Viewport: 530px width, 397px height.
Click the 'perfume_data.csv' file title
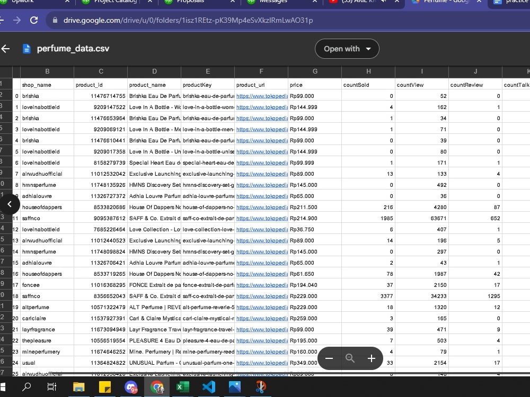tap(73, 49)
